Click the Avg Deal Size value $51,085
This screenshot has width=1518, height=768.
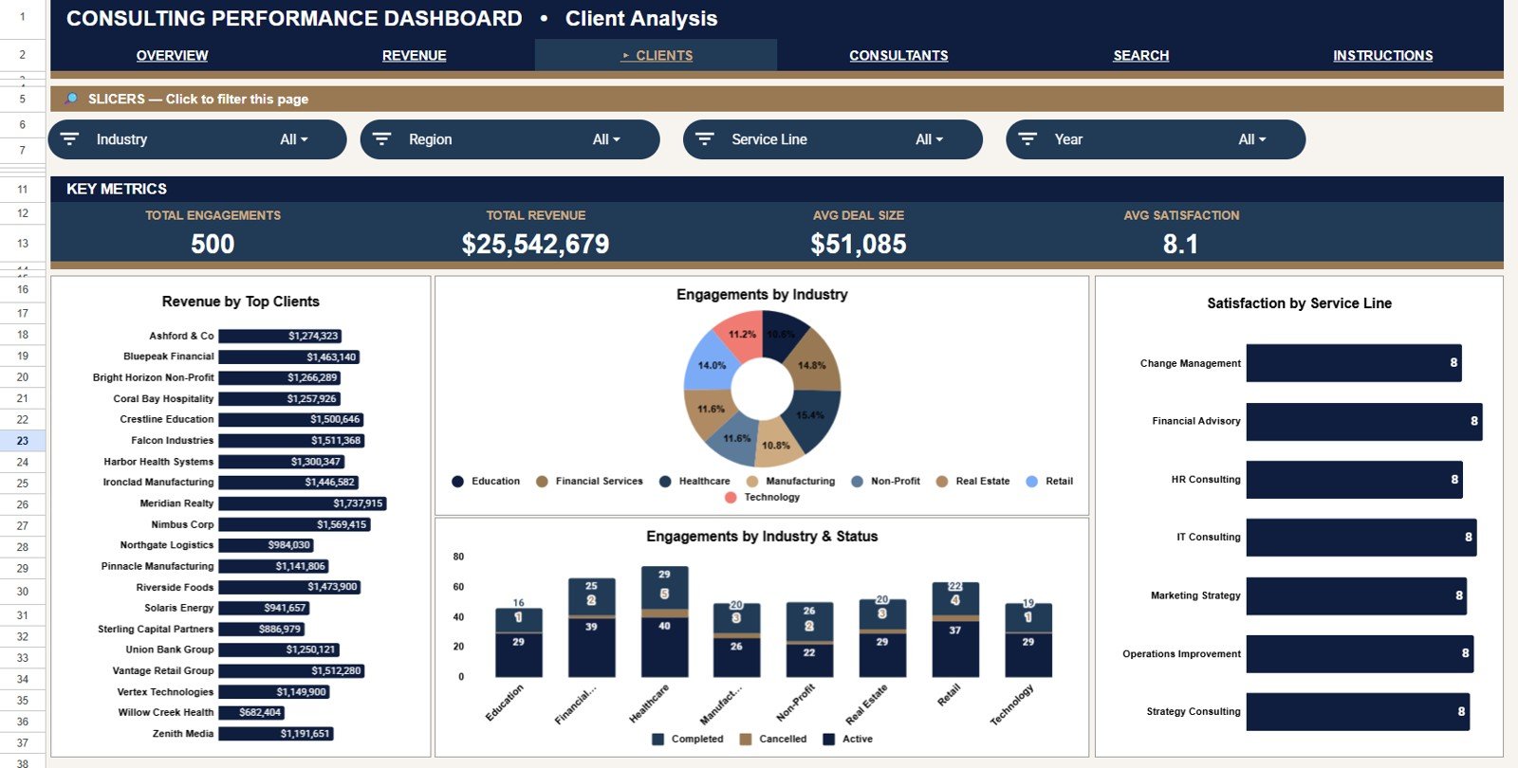pos(858,245)
